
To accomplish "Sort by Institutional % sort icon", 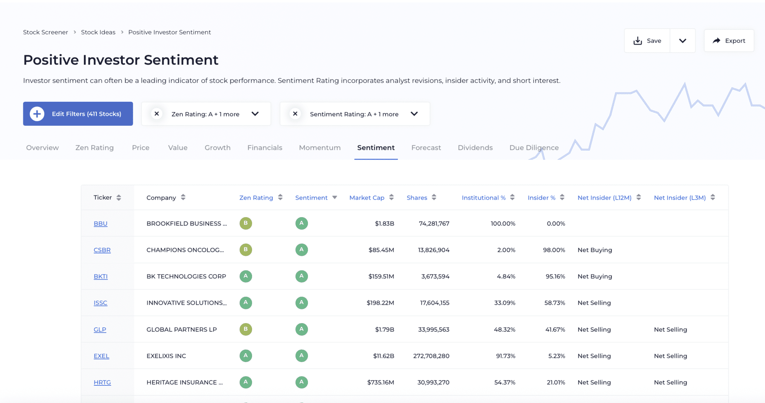I will point(512,198).
